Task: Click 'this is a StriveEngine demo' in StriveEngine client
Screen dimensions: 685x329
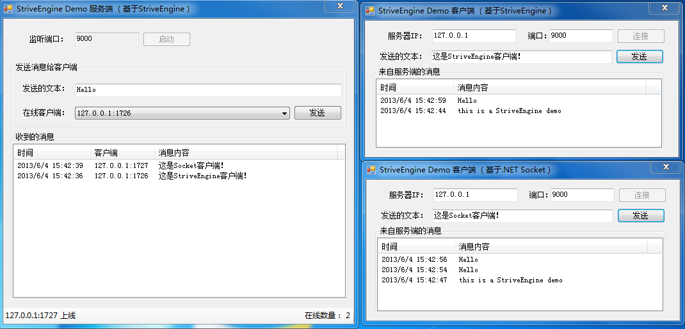Action: pos(510,111)
